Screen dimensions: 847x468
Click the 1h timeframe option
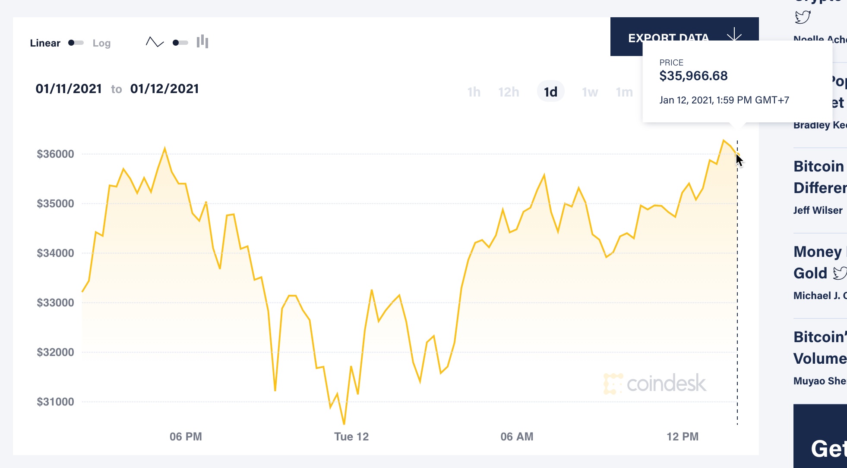474,92
